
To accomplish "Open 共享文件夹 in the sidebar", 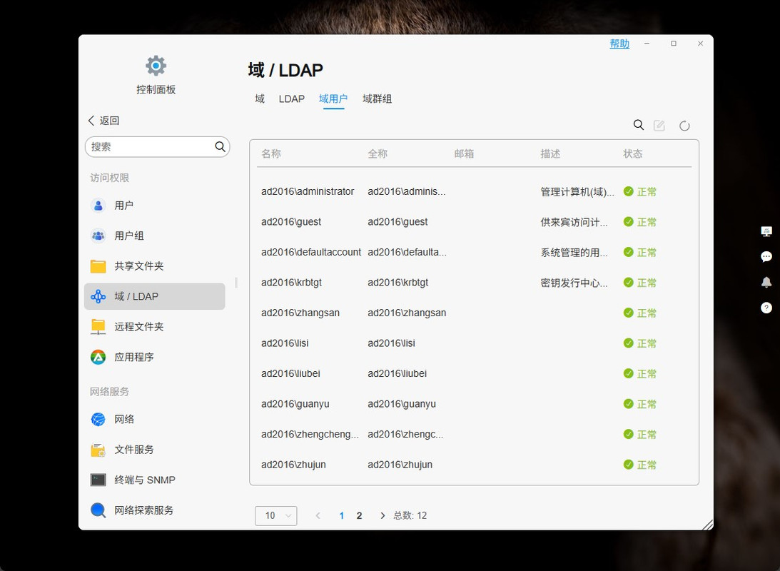I will (x=155, y=266).
